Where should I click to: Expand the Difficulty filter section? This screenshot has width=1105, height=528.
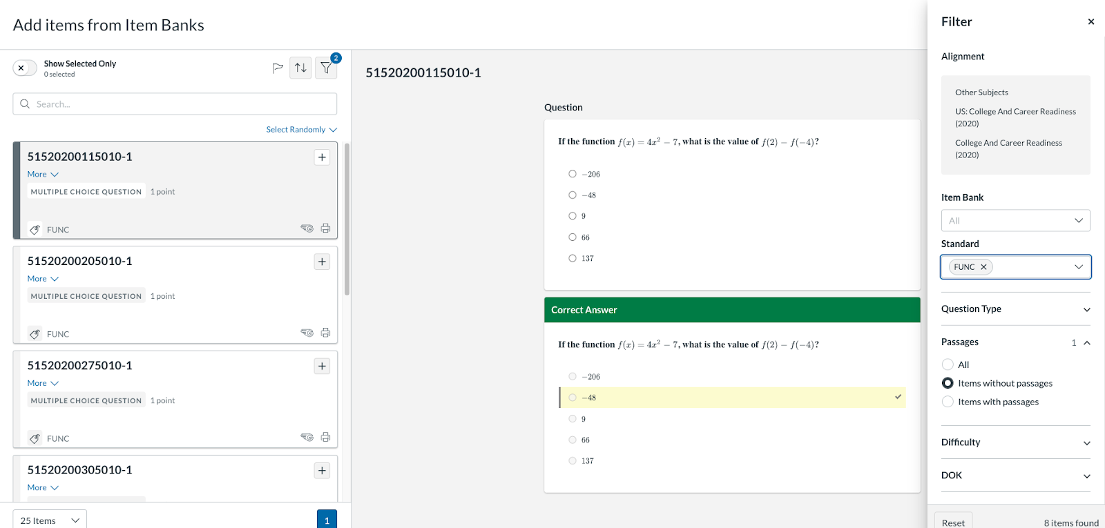1015,442
